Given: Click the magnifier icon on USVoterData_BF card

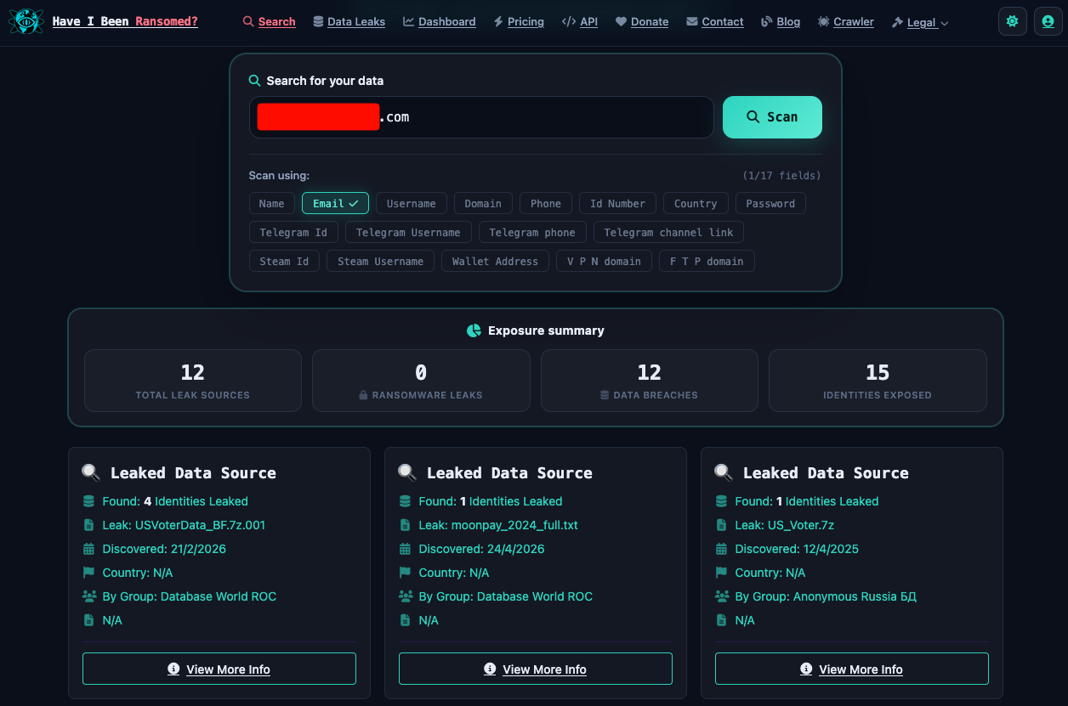Looking at the screenshot, I should tap(91, 472).
